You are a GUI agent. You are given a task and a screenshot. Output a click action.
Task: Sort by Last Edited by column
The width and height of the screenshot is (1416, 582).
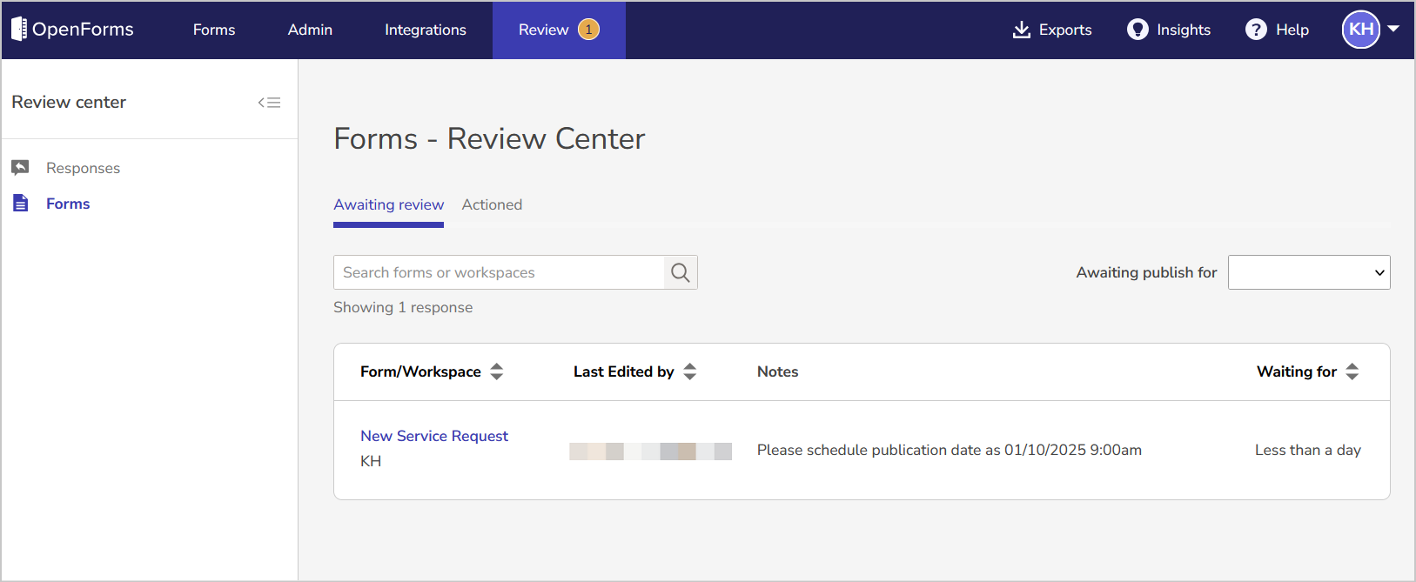tap(690, 371)
